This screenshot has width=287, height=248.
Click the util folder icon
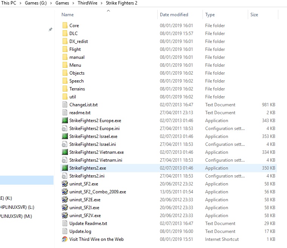click(65, 97)
